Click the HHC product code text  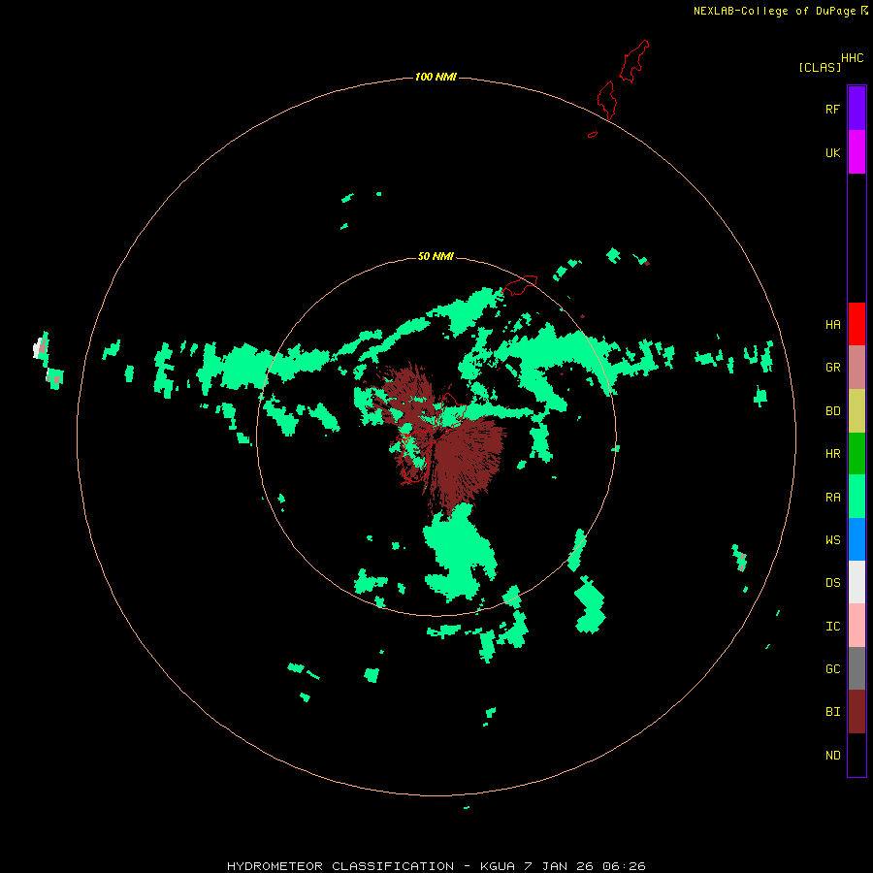(852, 58)
